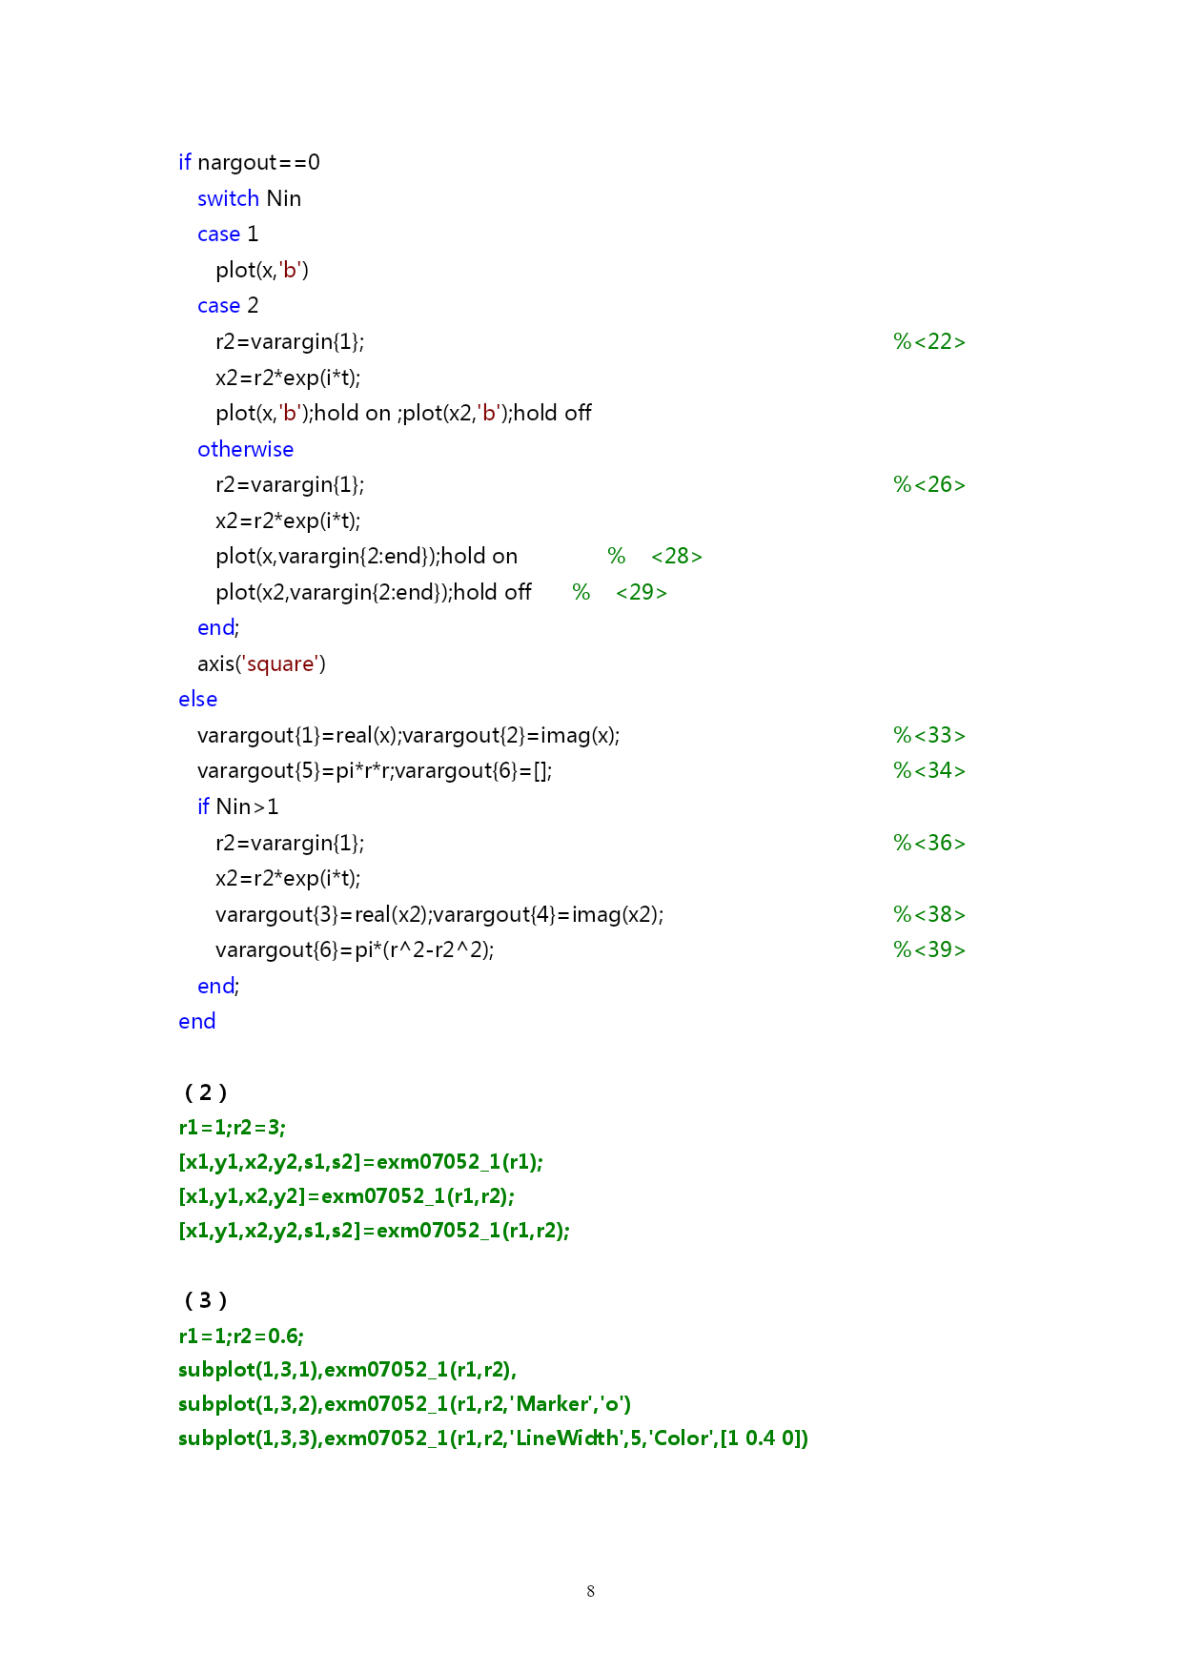Click the final 'end' keyword
The height and width of the screenshot is (1673, 1183).
pyautogui.click(x=197, y=1022)
